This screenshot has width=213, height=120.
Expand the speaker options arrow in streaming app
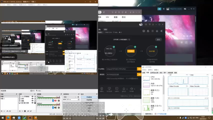pos(135,89)
